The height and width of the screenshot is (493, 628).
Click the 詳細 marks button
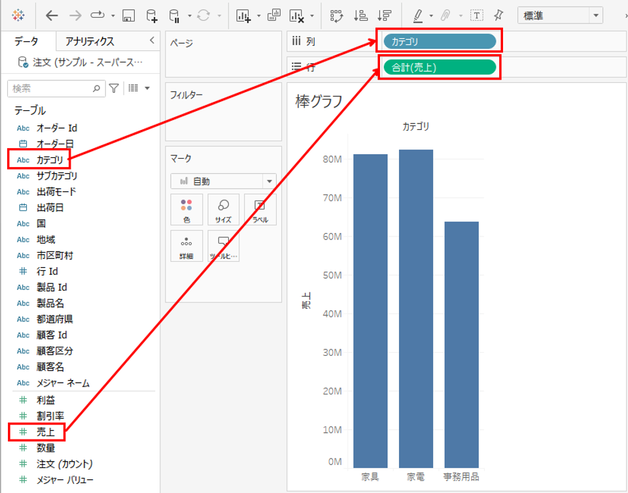pyautogui.click(x=186, y=246)
